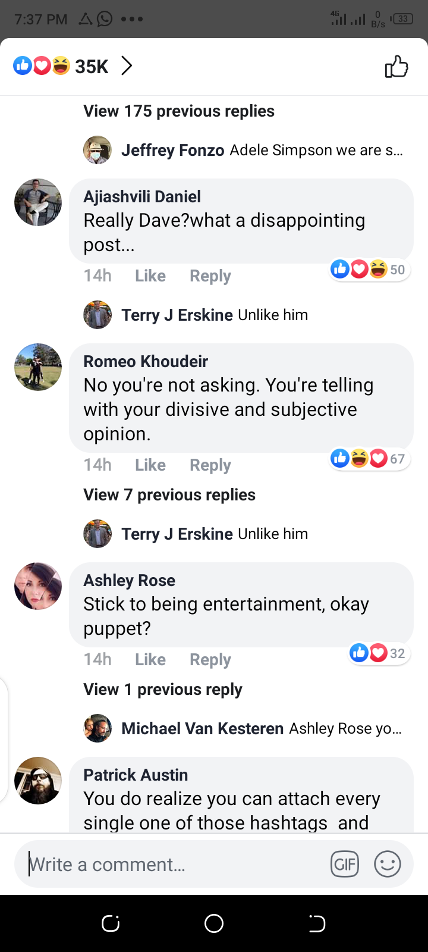Image resolution: width=428 pixels, height=952 pixels.
Task: Expand View 1 previous reply
Action: [x=162, y=690]
